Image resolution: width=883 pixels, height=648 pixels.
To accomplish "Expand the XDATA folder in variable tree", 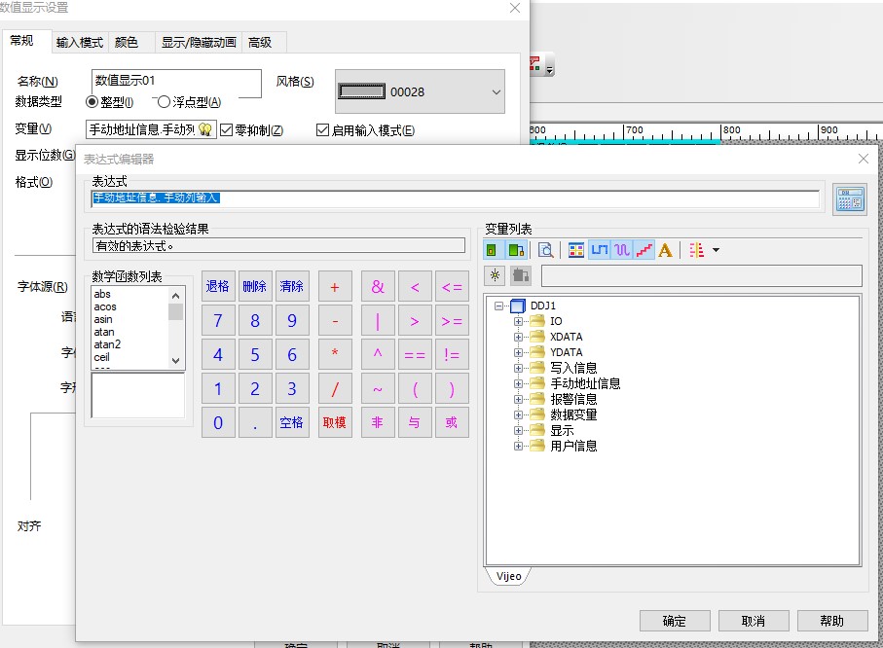I will (x=519, y=337).
